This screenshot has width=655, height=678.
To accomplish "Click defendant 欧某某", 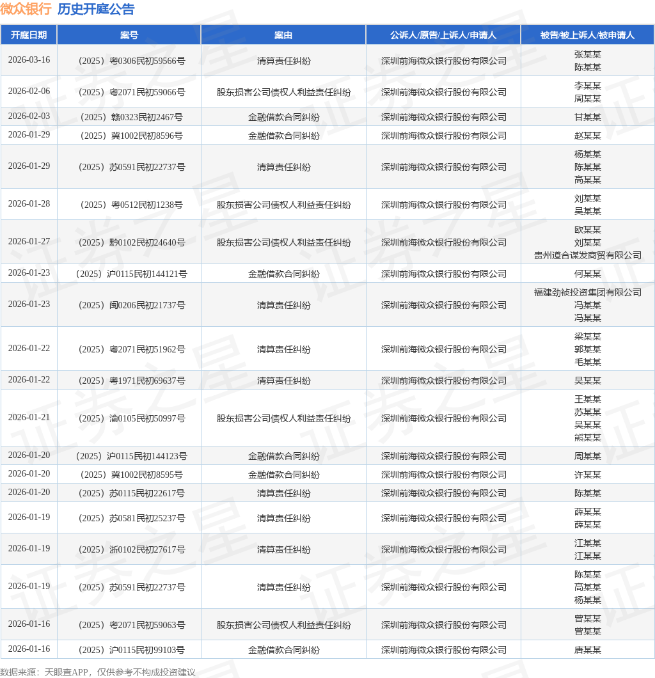I will click(x=588, y=230).
